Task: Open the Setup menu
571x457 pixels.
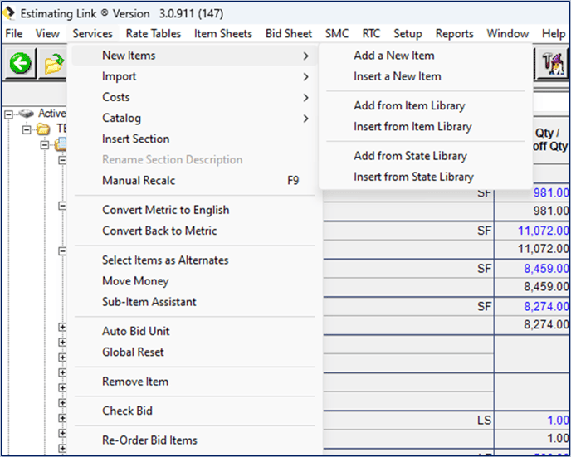Action: [x=408, y=33]
